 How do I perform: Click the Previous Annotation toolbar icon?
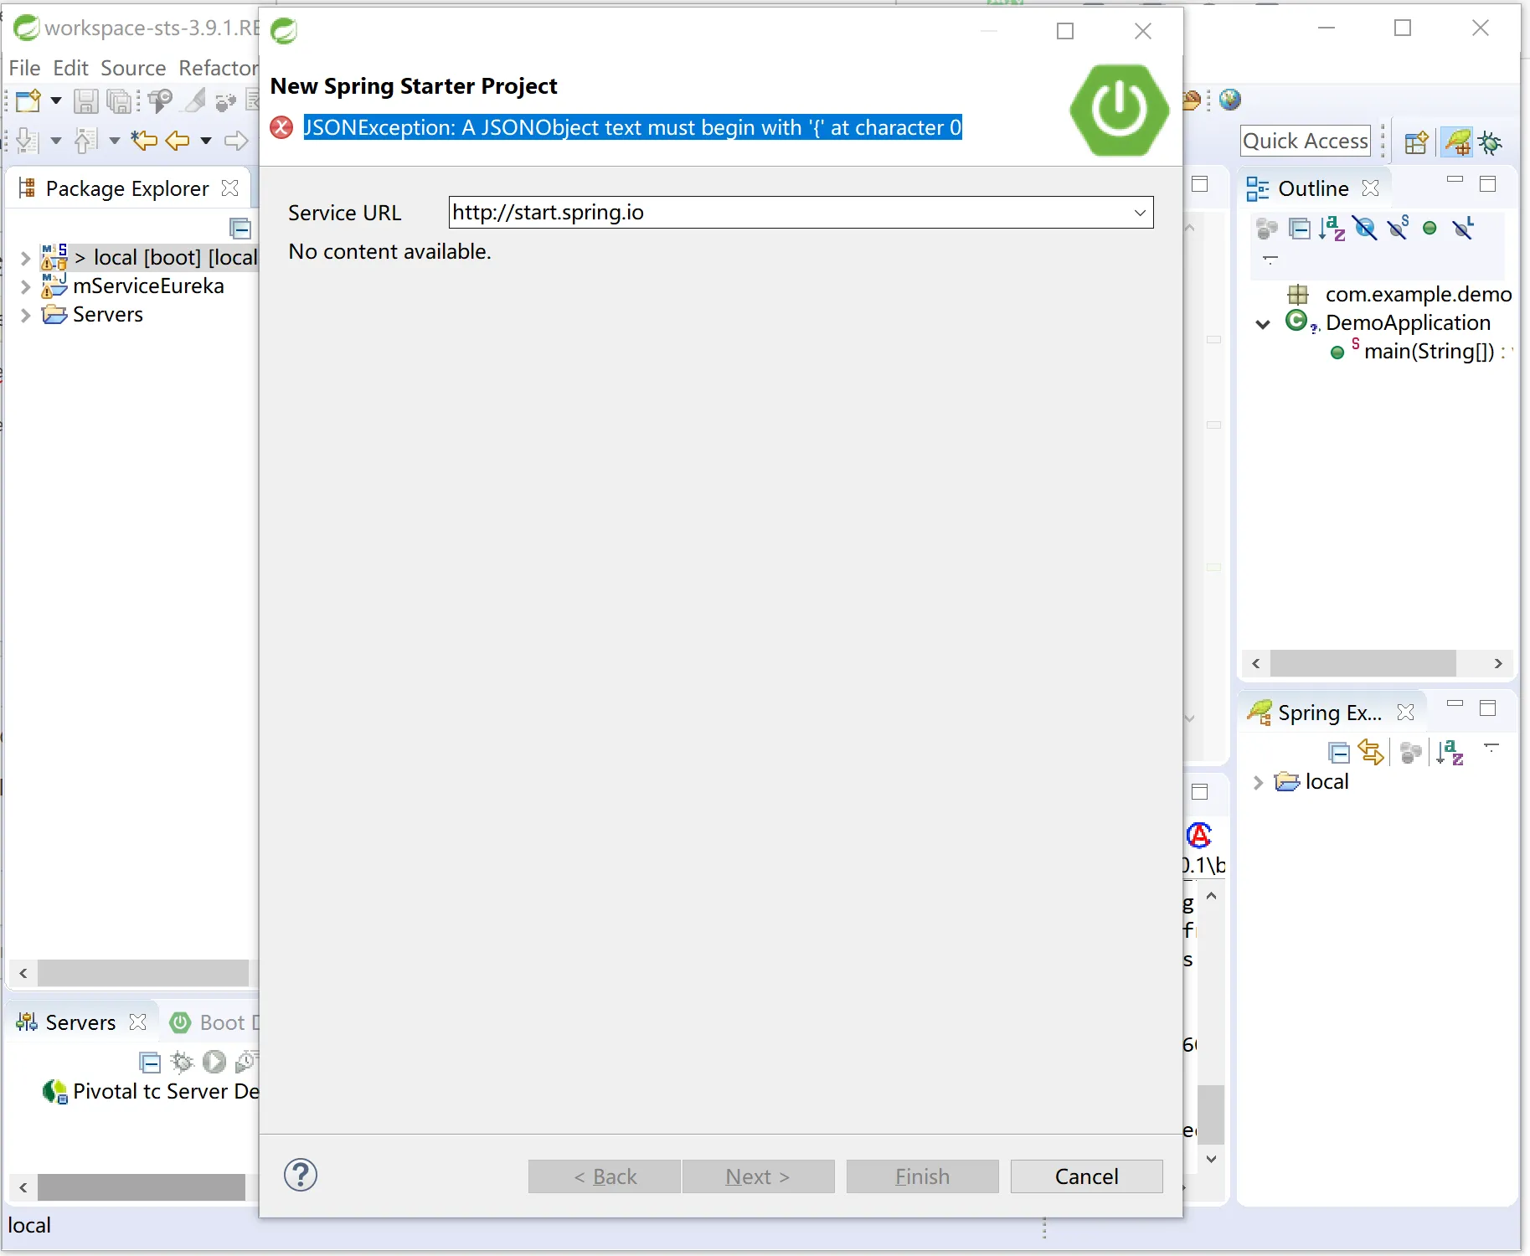86,140
